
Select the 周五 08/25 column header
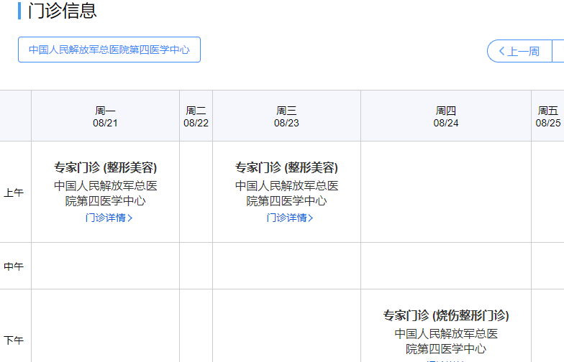click(547, 116)
